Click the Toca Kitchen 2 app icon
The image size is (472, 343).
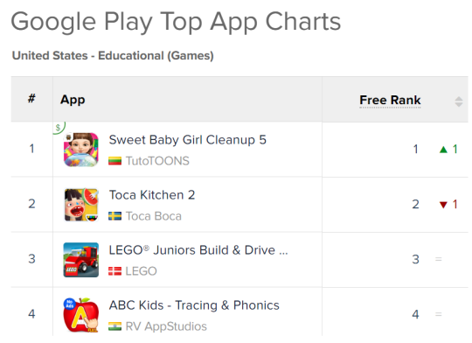click(81, 205)
